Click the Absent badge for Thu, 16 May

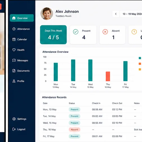(74, 130)
